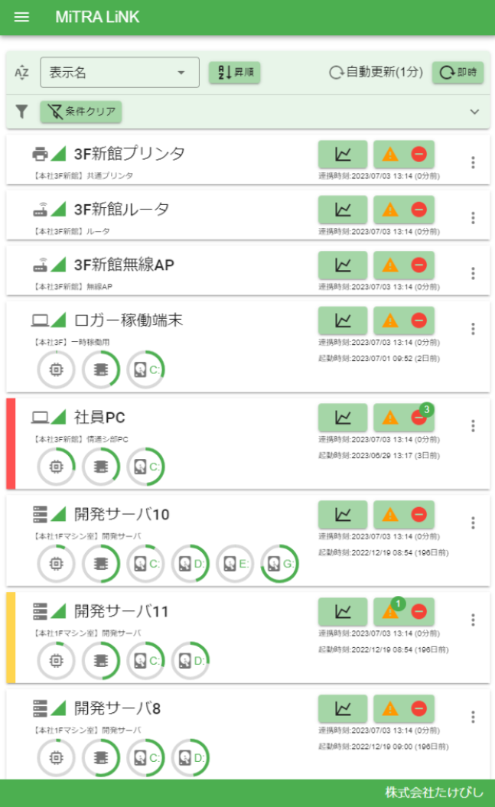Open more options menu for 3F新館無線AP
This screenshot has height=807, width=495.
473,273
